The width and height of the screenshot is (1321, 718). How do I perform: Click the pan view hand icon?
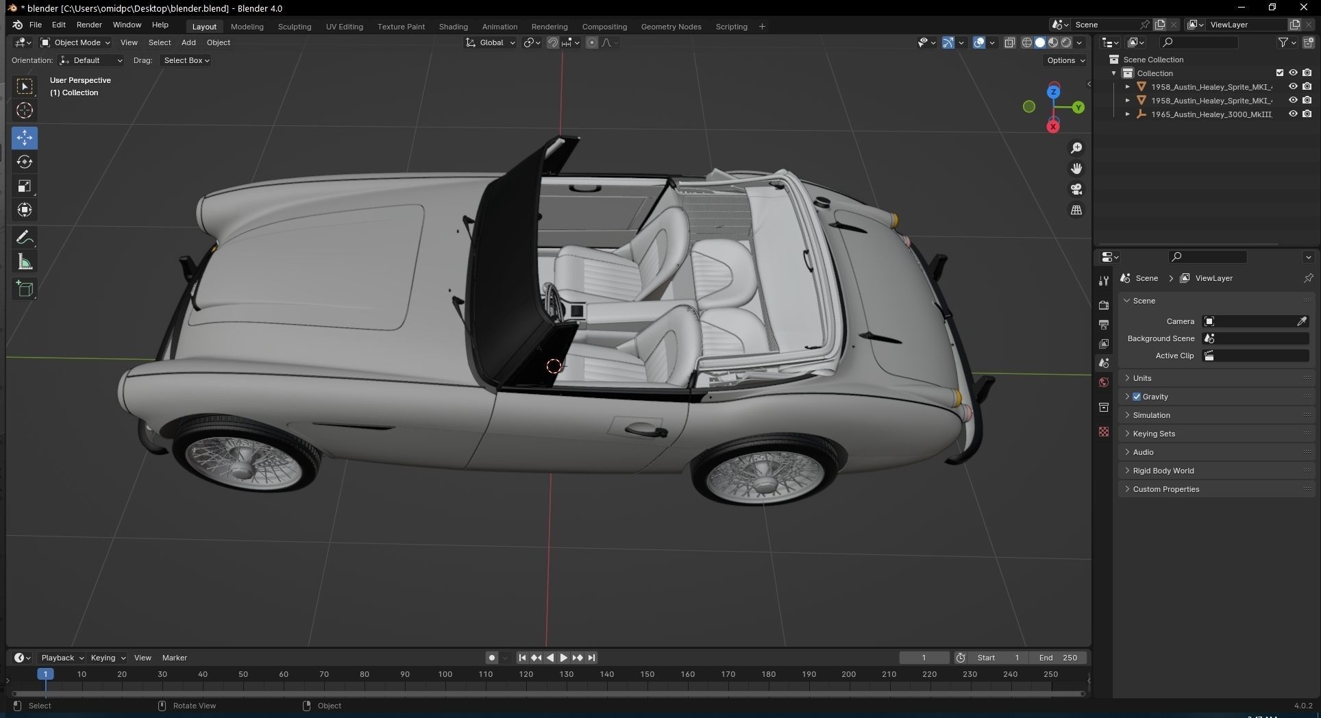(x=1076, y=169)
